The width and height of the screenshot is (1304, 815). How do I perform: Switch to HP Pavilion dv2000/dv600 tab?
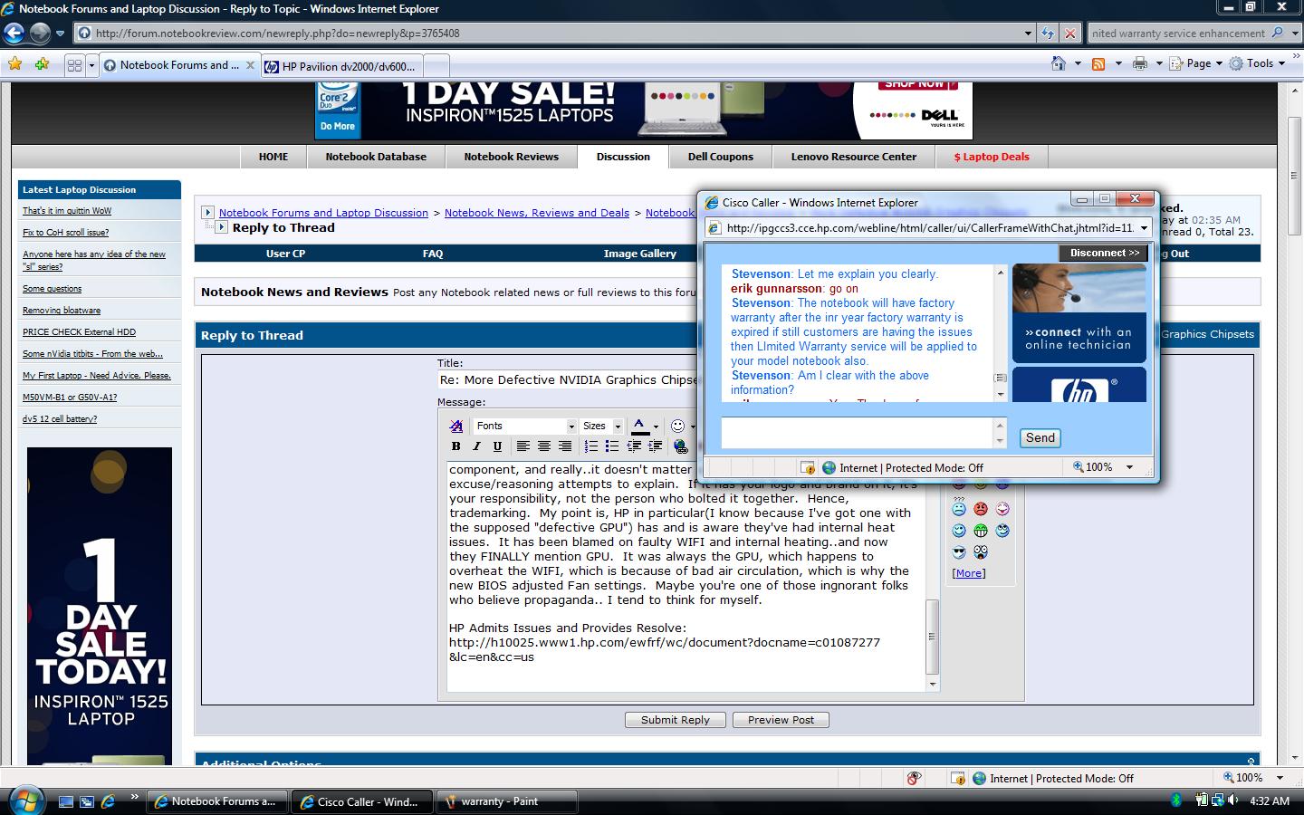pyautogui.click(x=341, y=66)
